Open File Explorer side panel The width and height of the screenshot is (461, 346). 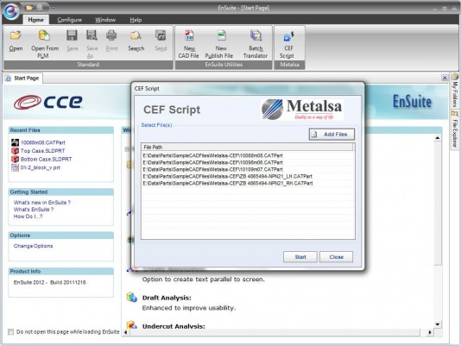[455, 129]
